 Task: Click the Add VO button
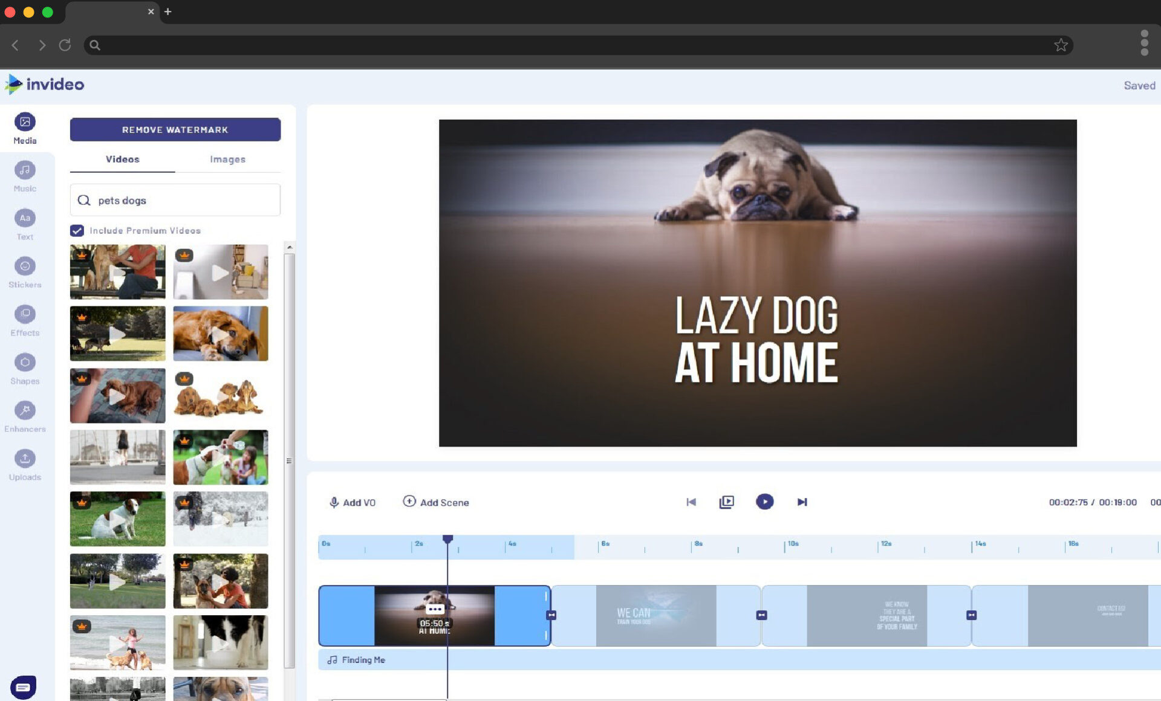click(x=352, y=502)
